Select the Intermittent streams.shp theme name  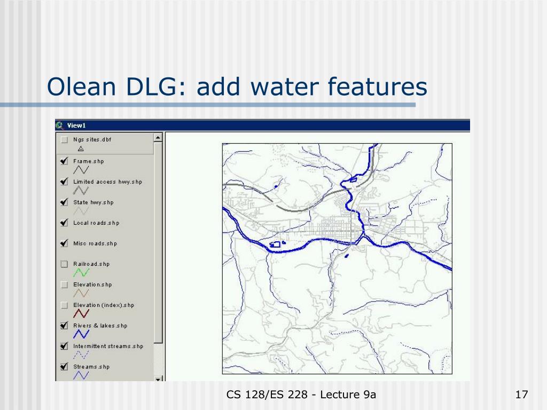click(x=108, y=346)
